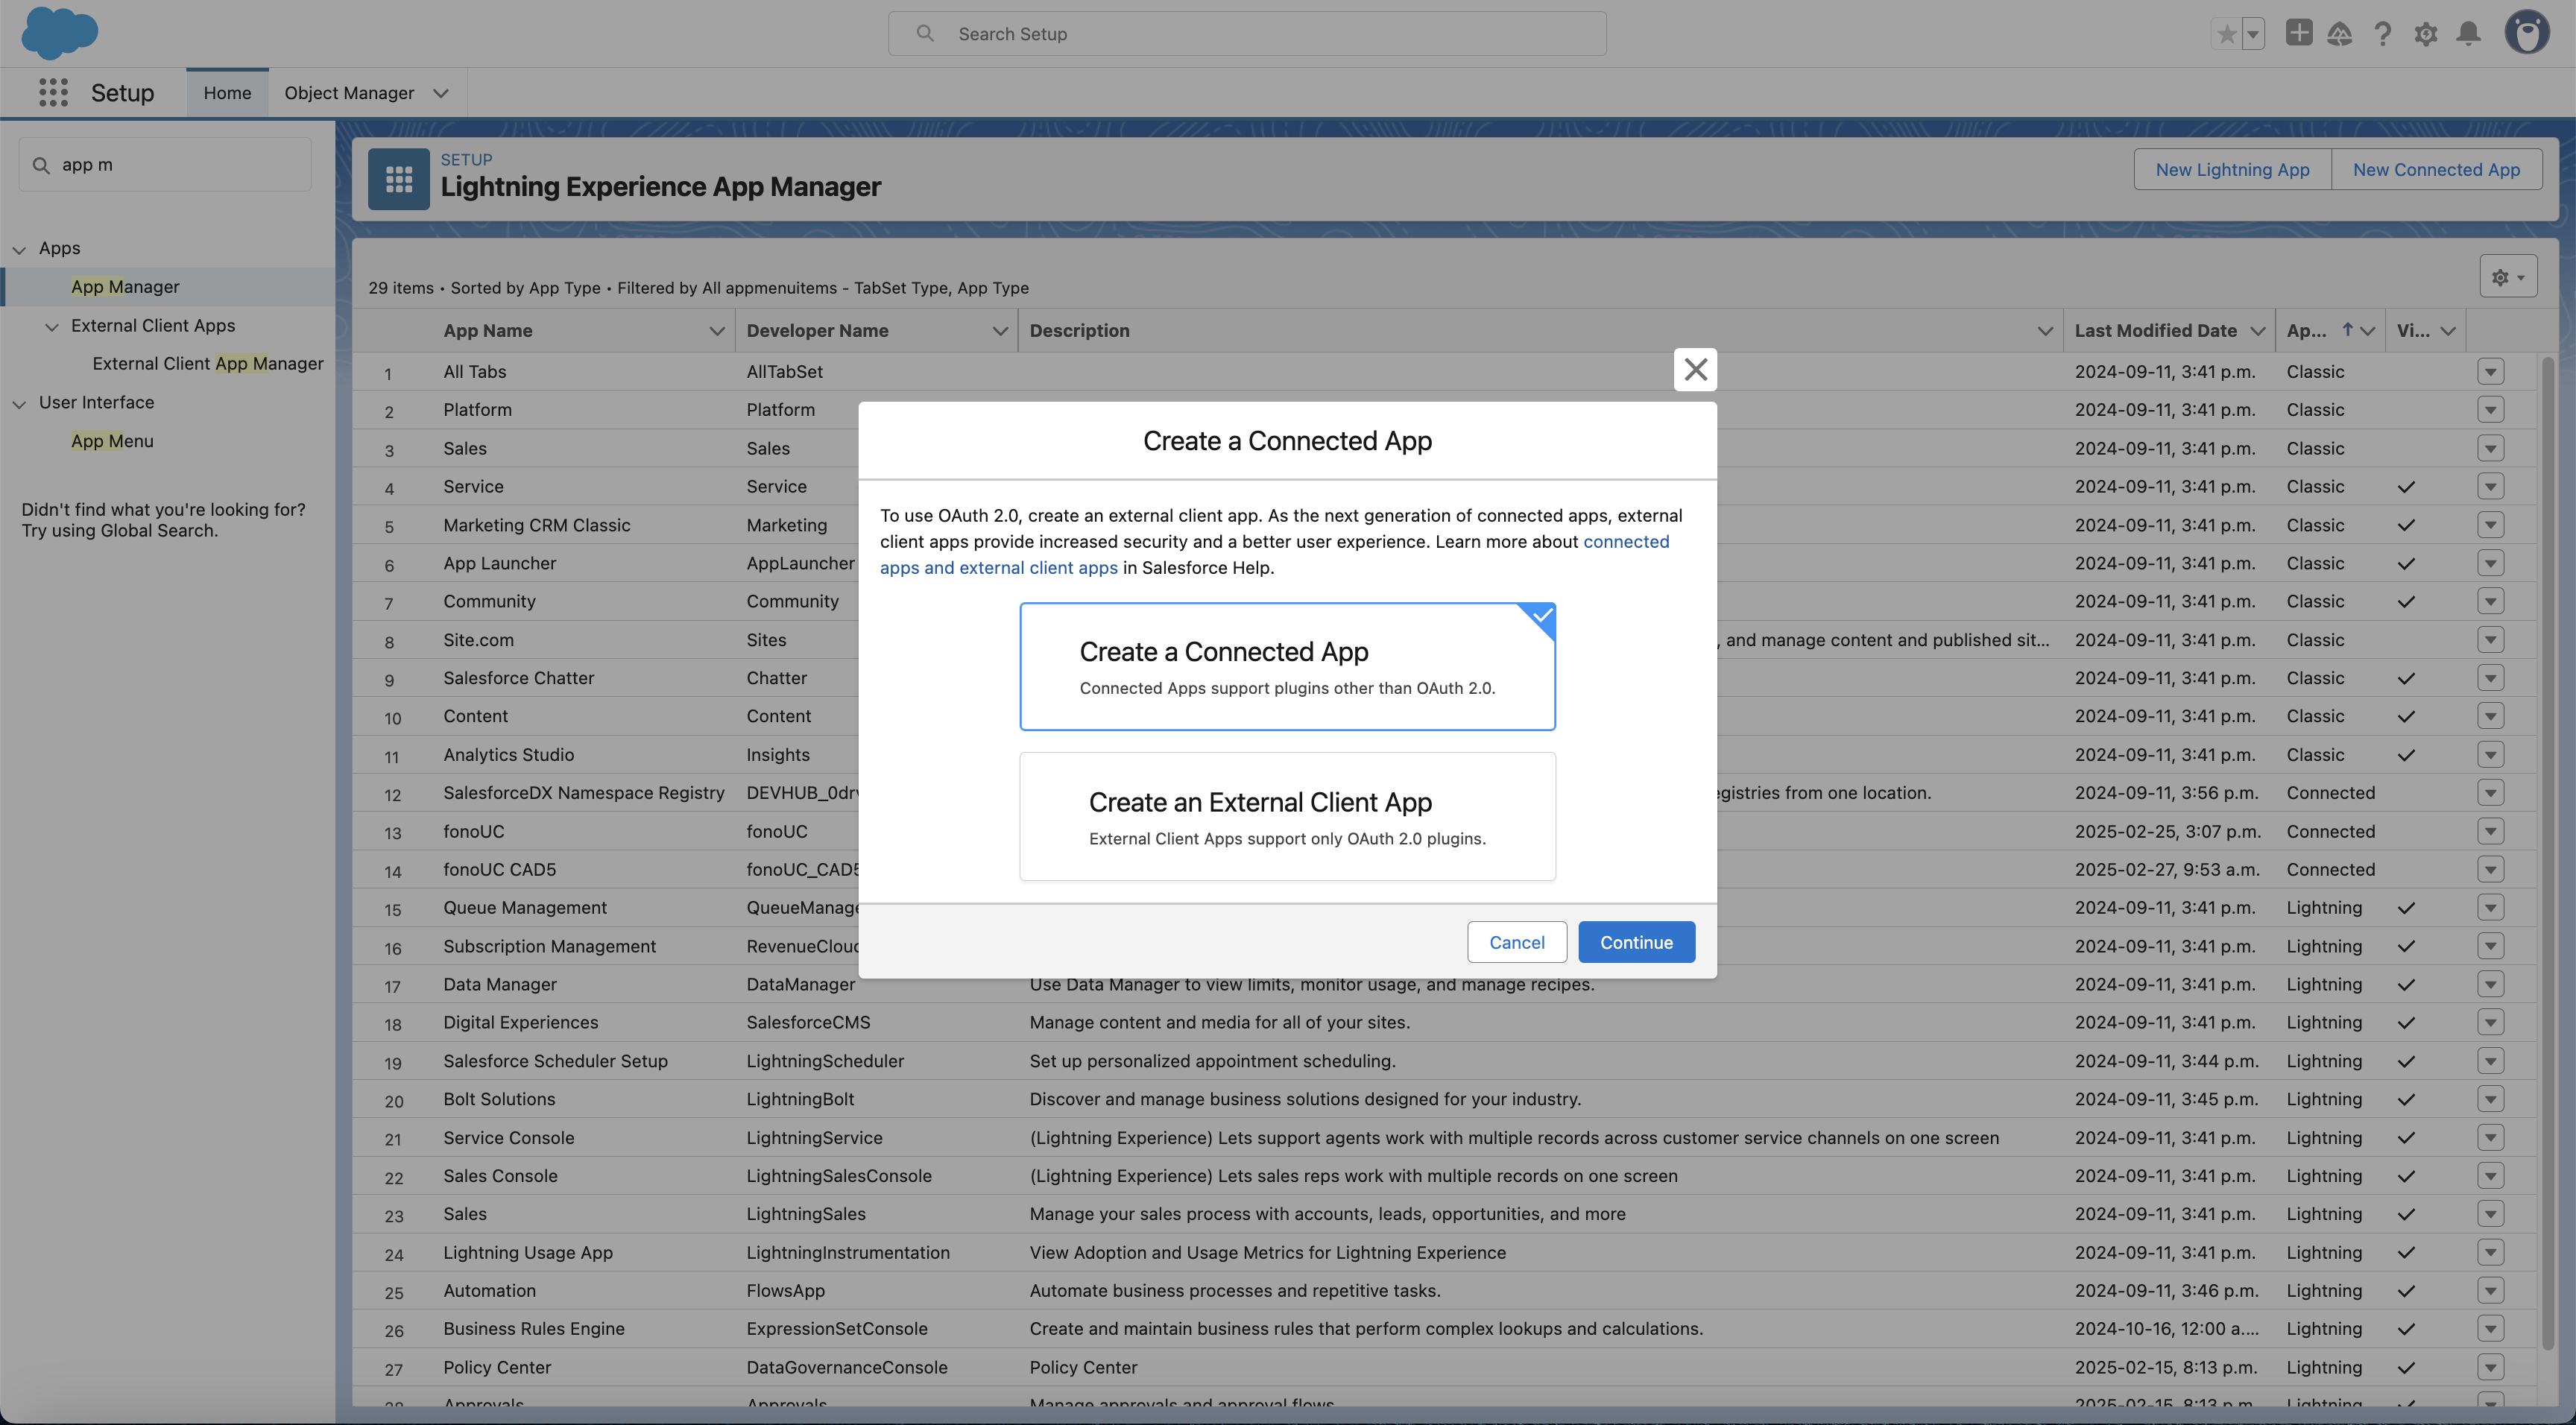This screenshot has height=1425, width=2576.
Task: Open row actions for Service Console
Action: tap(2491, 1138)
